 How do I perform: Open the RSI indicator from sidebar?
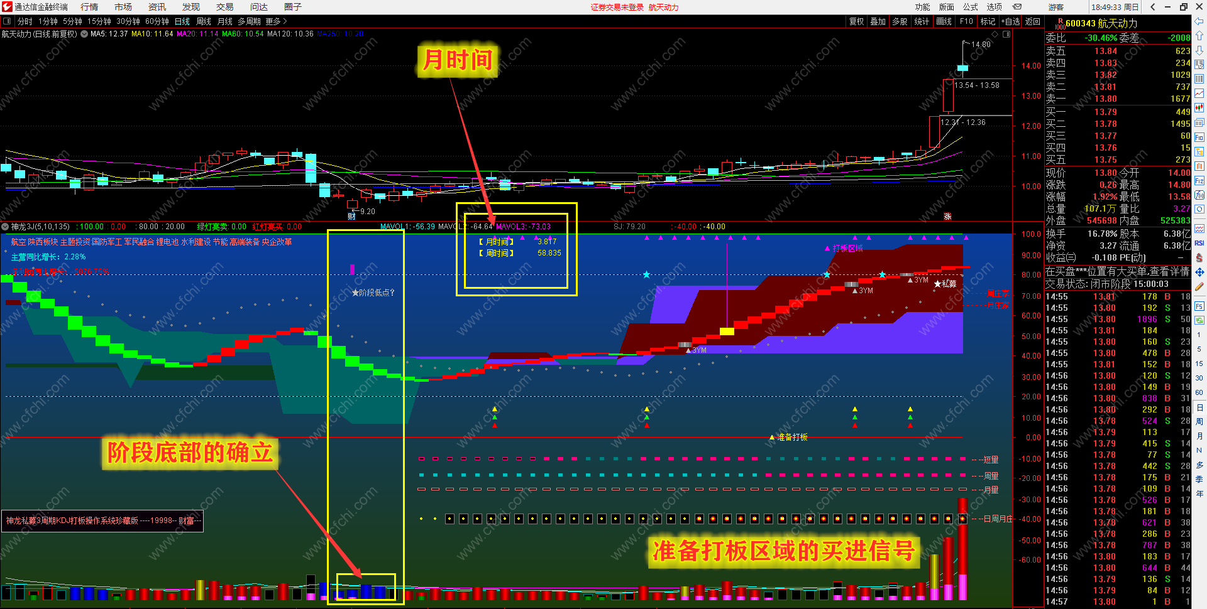1199,243
